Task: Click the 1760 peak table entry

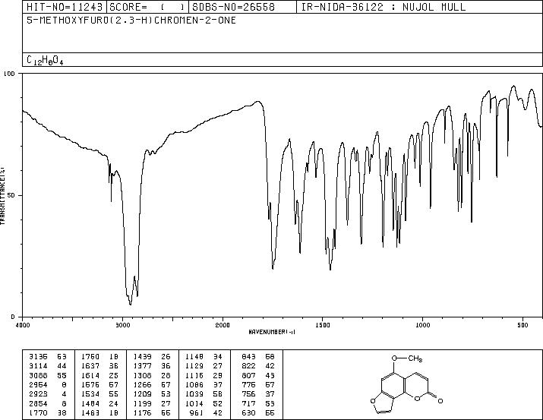Action: (99, 356)
